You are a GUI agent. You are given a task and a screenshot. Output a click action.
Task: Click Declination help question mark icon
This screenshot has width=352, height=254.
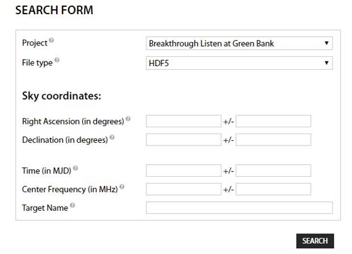pyautogui.click(x=112, y=138)
